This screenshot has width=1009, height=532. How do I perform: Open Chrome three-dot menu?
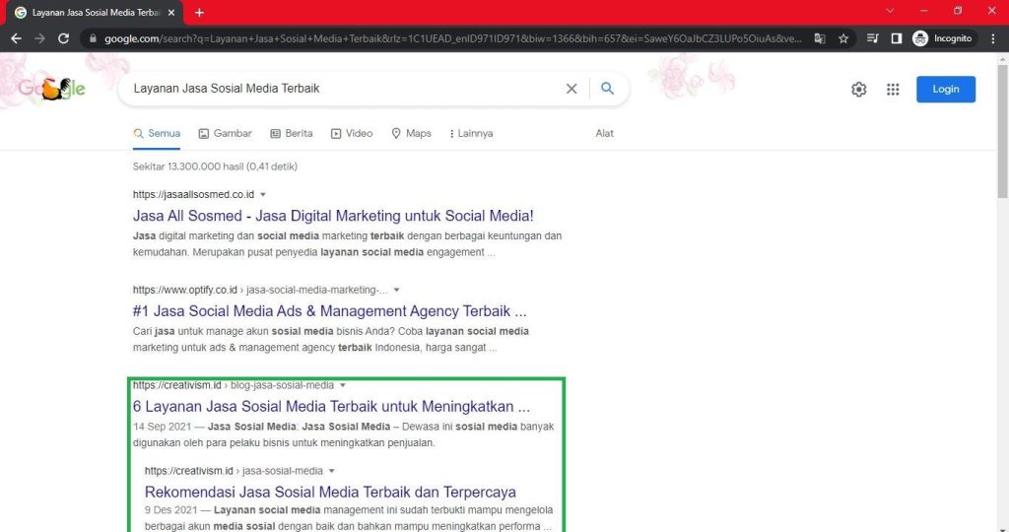993,38
